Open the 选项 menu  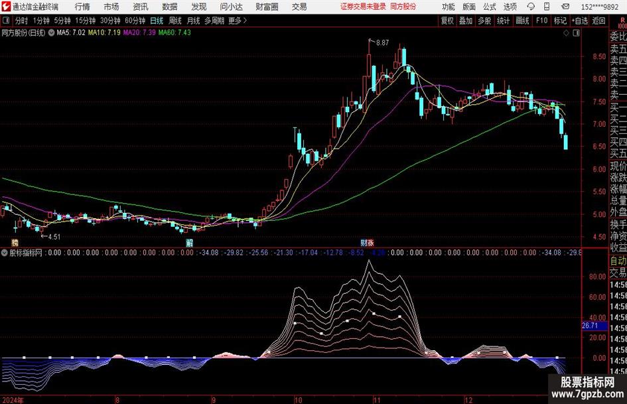click(x=510, y=7)
